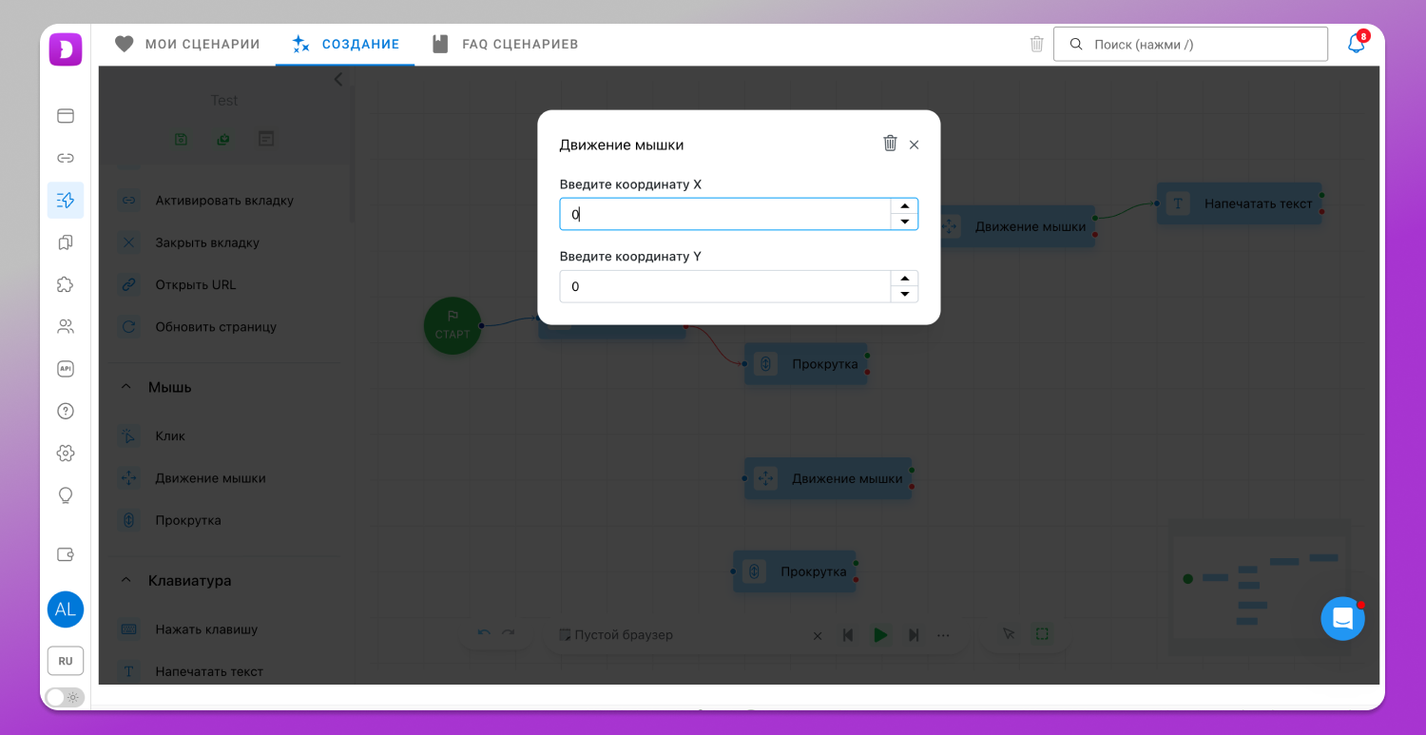Decrease the X coordinate with down arrow
Image resolution: width=1426 pixels, height=735 pixels.
(904, 222)
